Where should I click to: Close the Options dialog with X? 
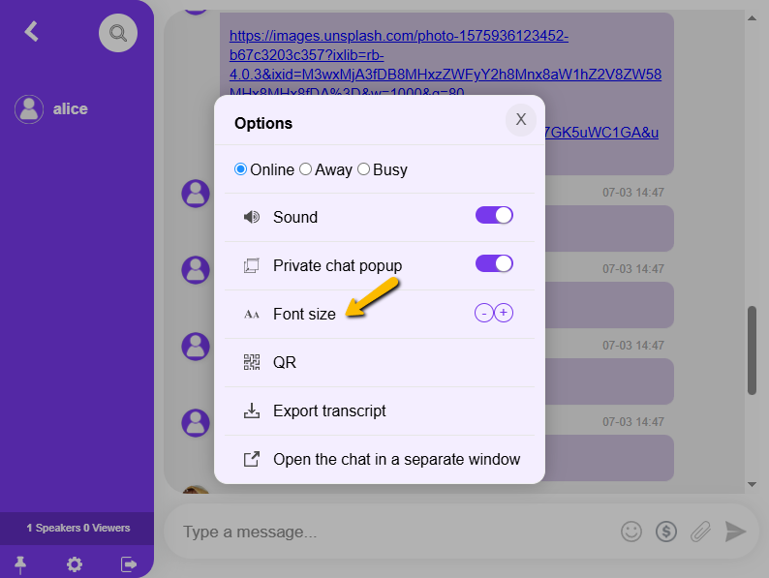click(x=520, y=119)
